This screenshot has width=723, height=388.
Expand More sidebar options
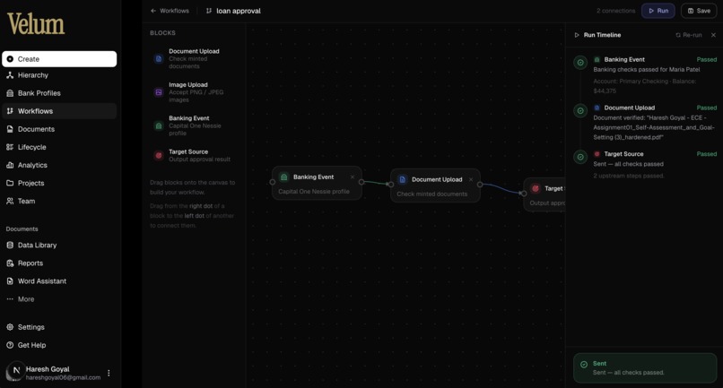(59, 299)
